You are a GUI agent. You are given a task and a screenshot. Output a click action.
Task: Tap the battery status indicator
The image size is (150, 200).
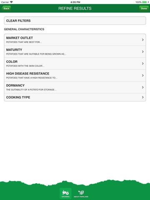click(145, 2)
